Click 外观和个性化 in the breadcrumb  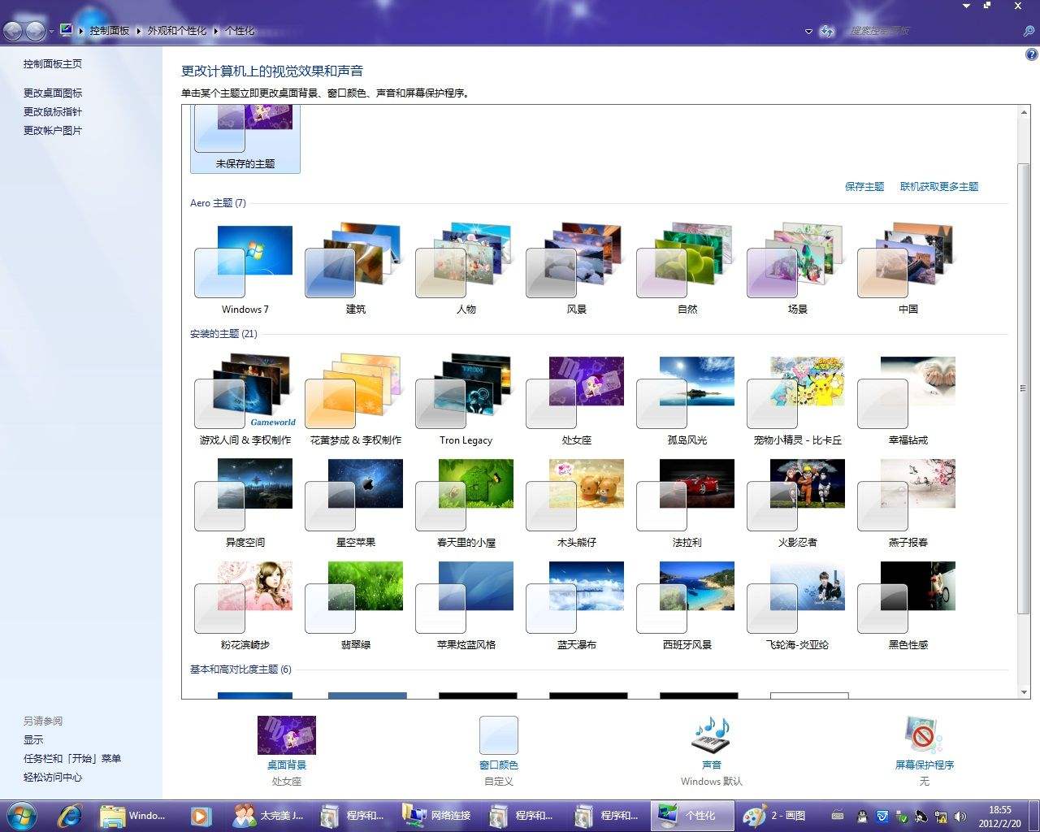176,31
